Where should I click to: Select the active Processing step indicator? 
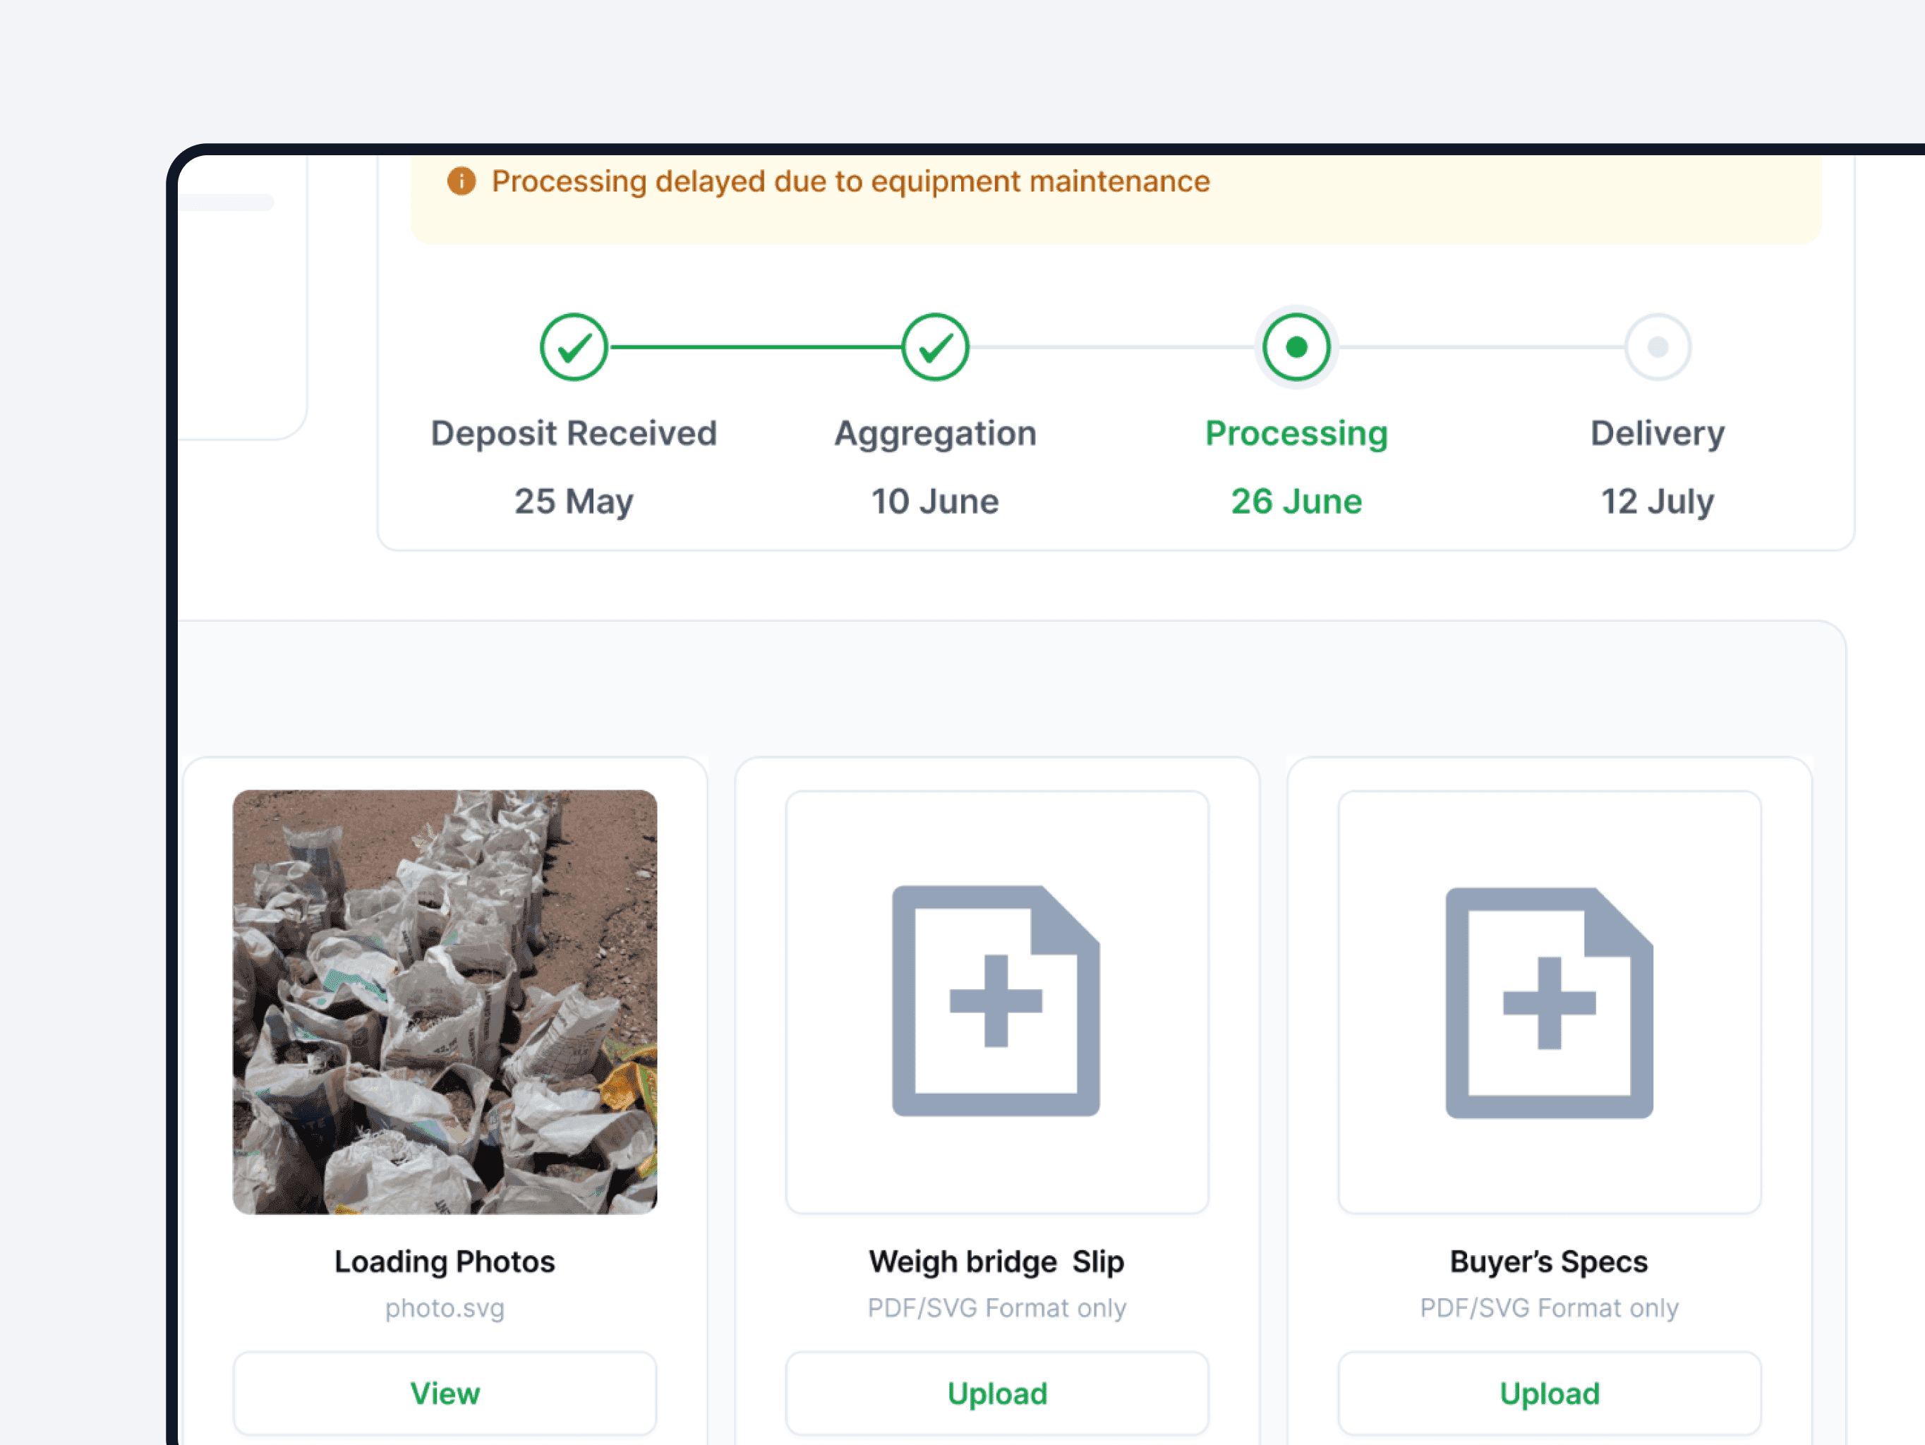tap(1296, 347)
